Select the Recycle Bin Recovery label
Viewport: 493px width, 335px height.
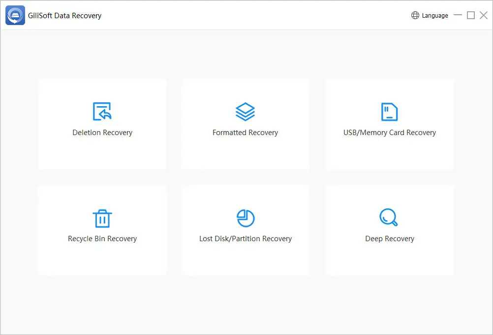click(102, 239)
